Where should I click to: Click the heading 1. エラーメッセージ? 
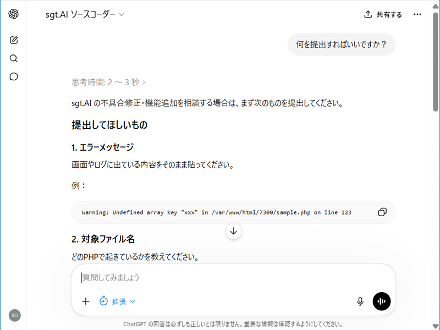click(x=102, y=147)
